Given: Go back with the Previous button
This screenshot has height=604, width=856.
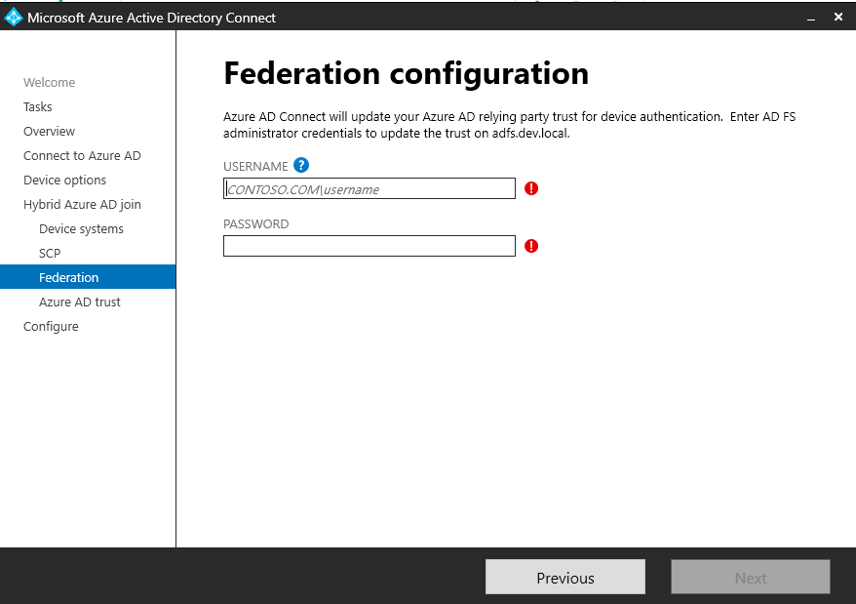Looking at the screenshot, I should (x=564, y=578).
